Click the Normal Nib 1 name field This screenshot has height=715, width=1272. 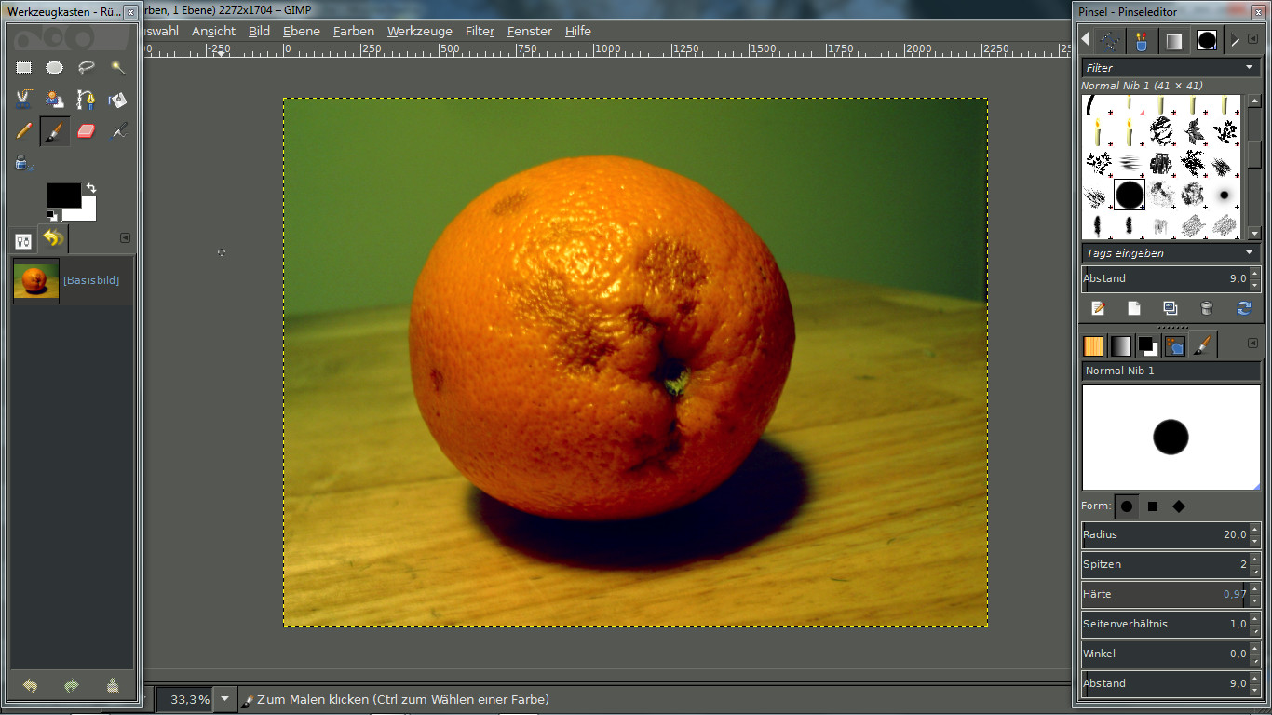click(1171, 371)
